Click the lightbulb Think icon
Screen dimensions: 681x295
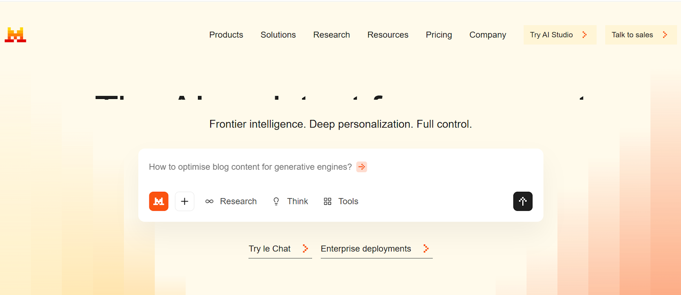[x=276, y=201]
